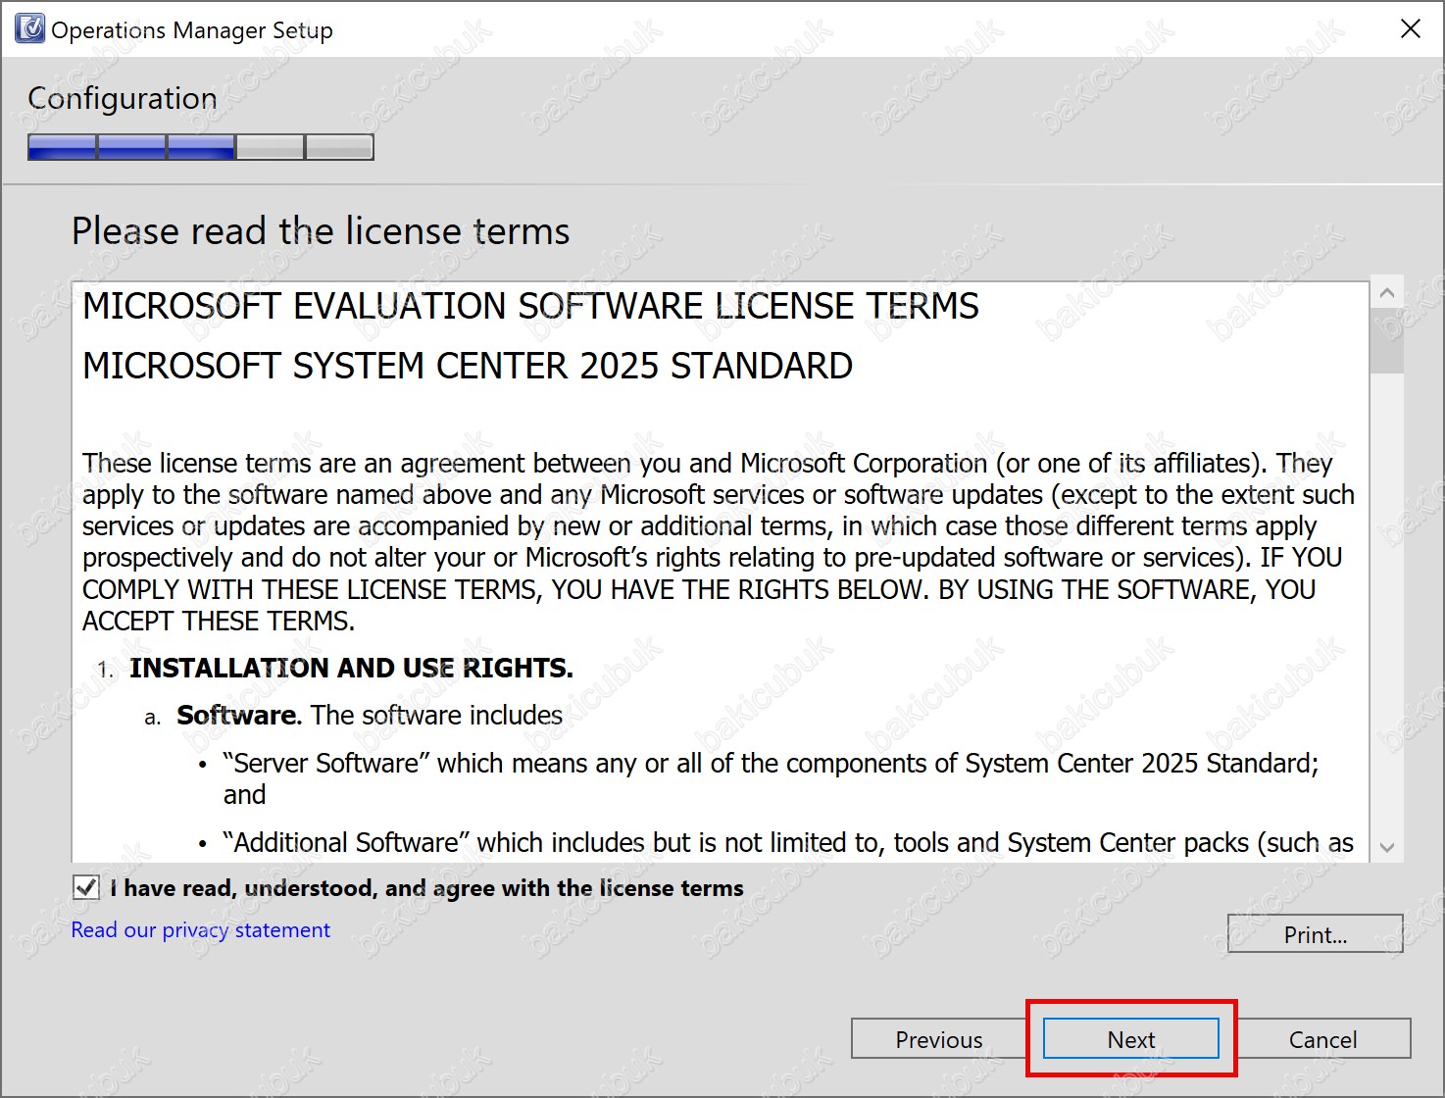Click the line "Software. The software includes"

tap(370, 716)
